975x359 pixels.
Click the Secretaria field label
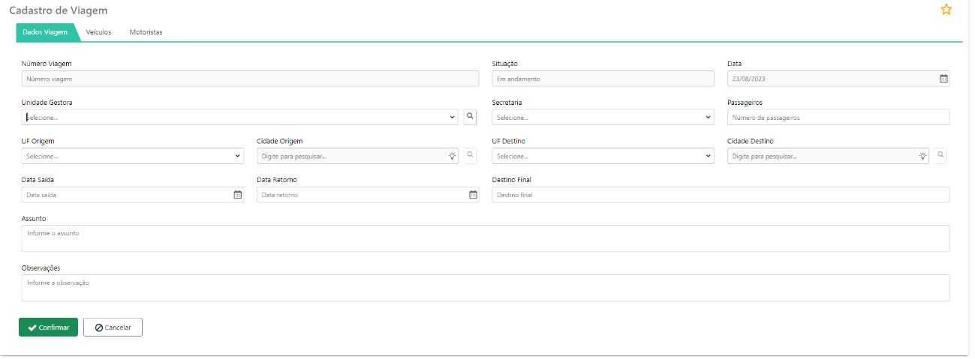(x=507, y=102)
